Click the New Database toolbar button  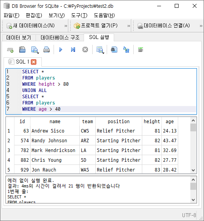click(x=30, y=26)
